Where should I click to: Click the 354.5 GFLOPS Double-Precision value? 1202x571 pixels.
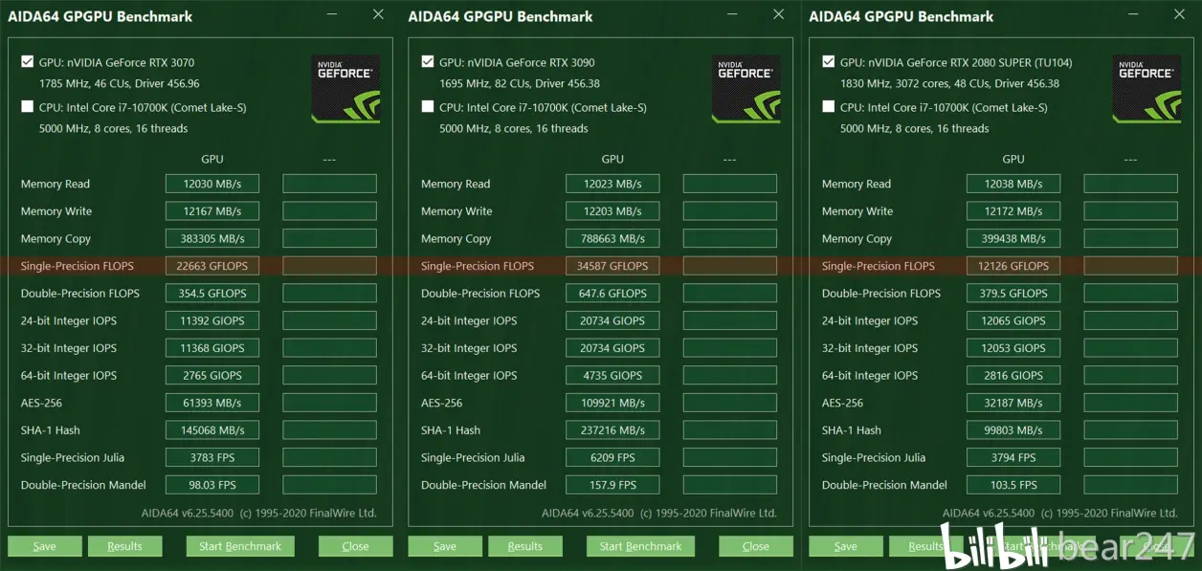click(211, 294)
